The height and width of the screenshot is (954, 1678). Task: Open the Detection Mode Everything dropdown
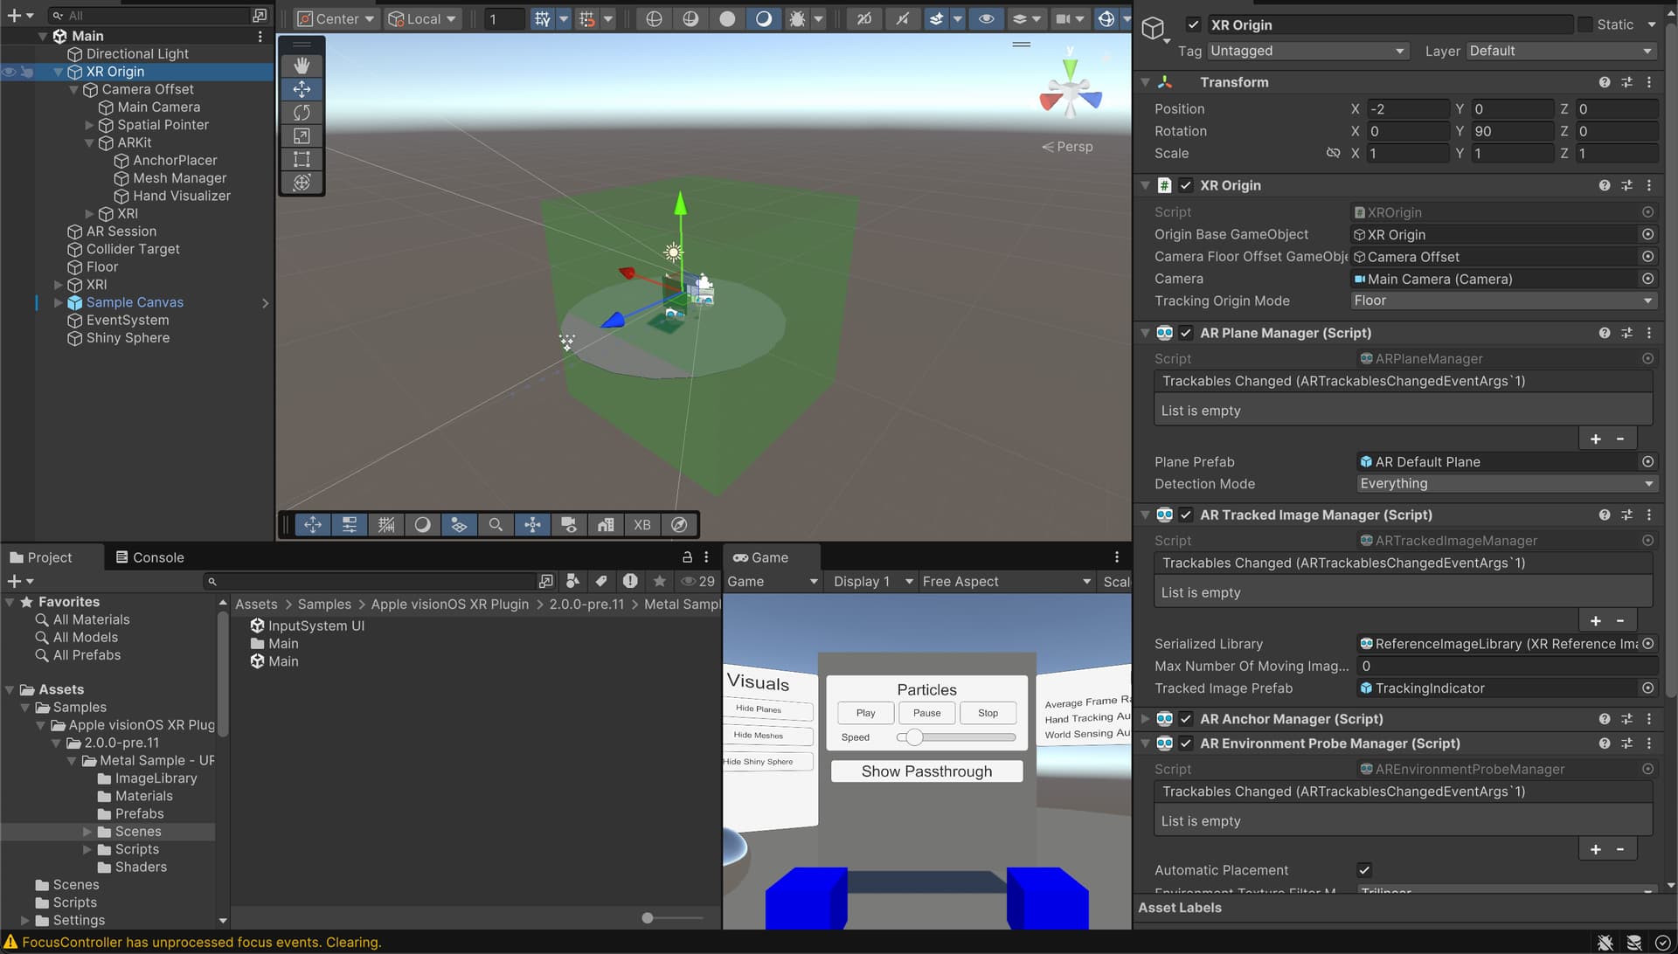click(x=1503, y=483)
